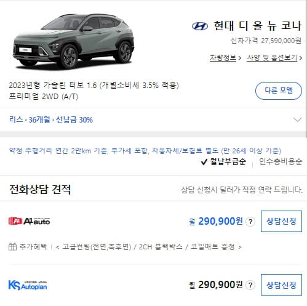
Task: Click the gift icon next to 추가혜택
Action: pyautogui.click(x=12, y=246)
